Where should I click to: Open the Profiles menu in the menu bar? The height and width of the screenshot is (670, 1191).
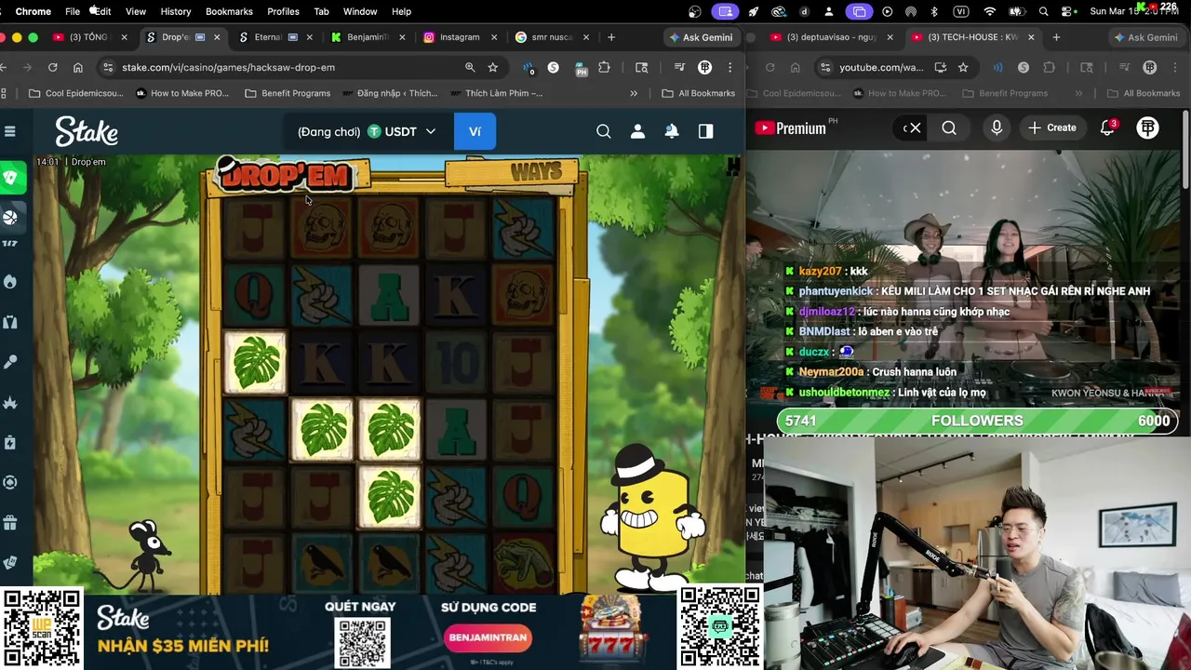(x=283, y=11)
